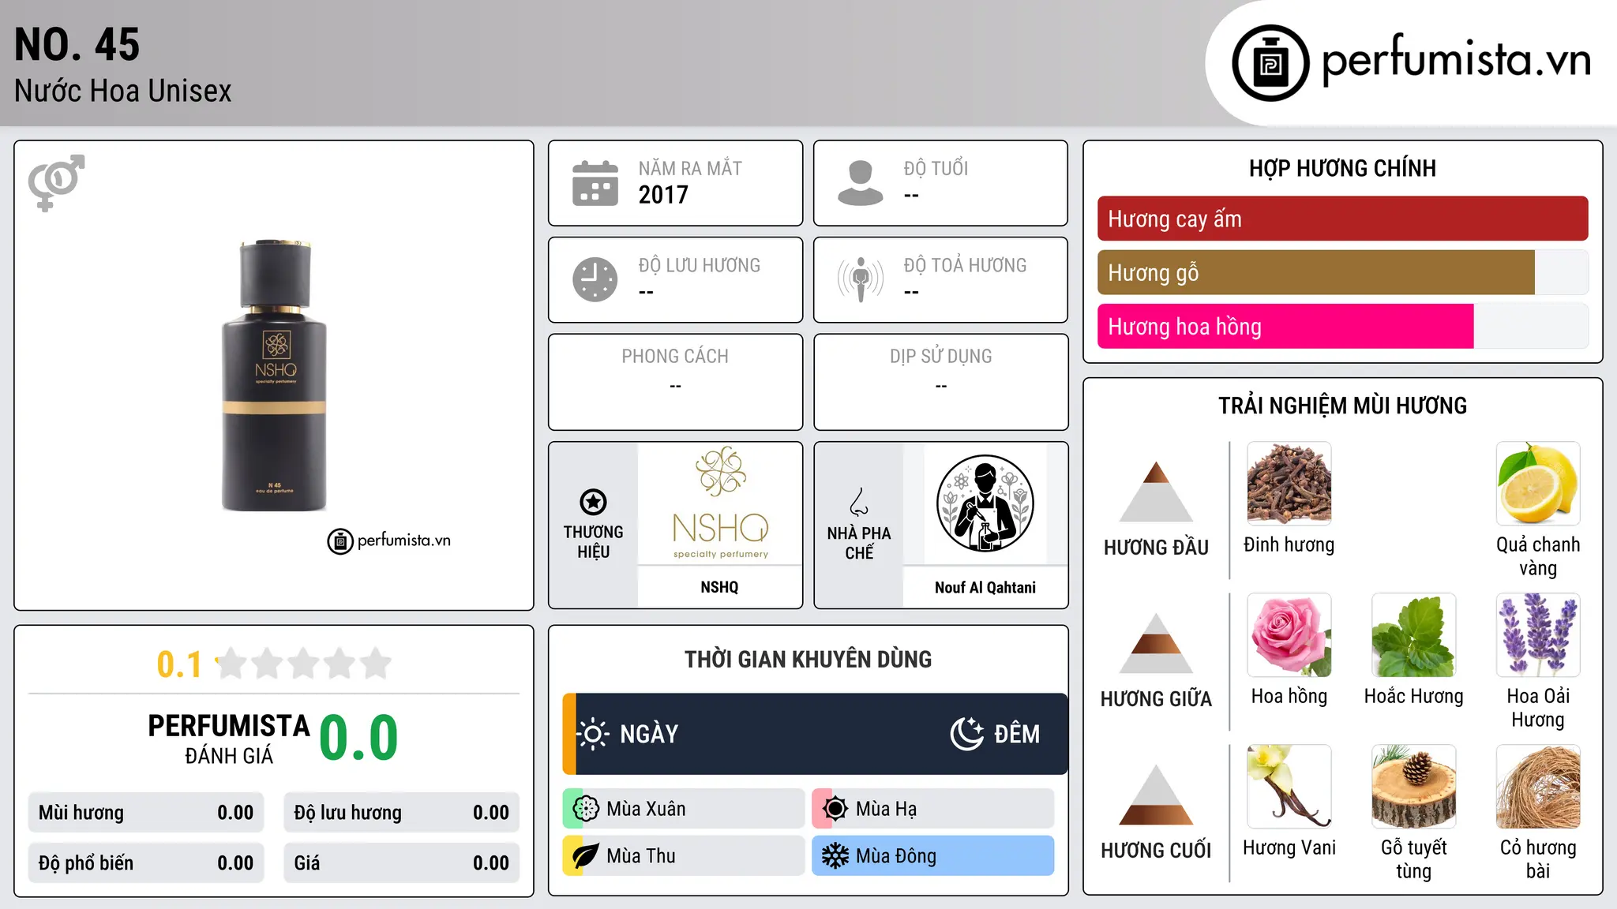This screenshot has height=909, width=1617.
Task: Click the NO. 45 perfume title
Action: point(77,45)
